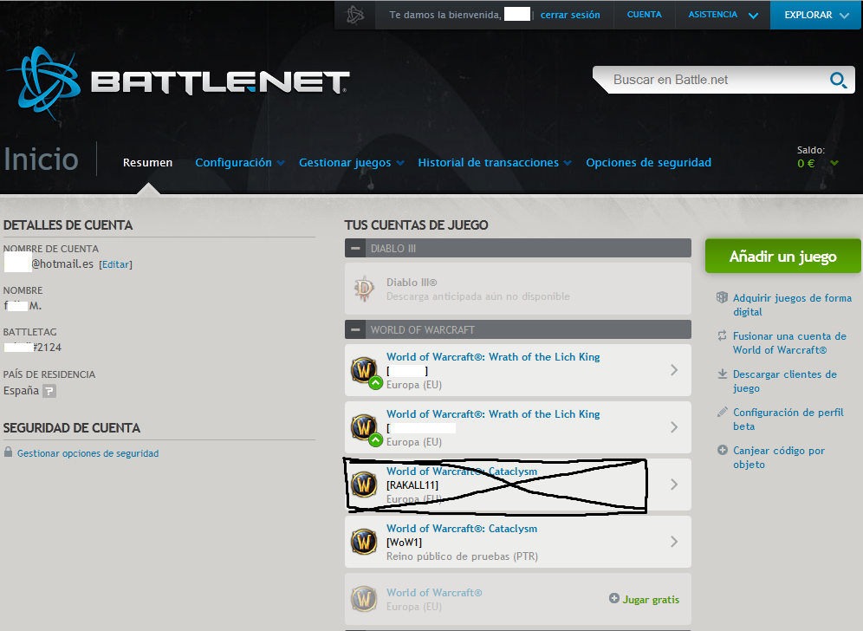The image size is (863, 631).
Task: Click the padlock security icon
Action: pos(9,452)
